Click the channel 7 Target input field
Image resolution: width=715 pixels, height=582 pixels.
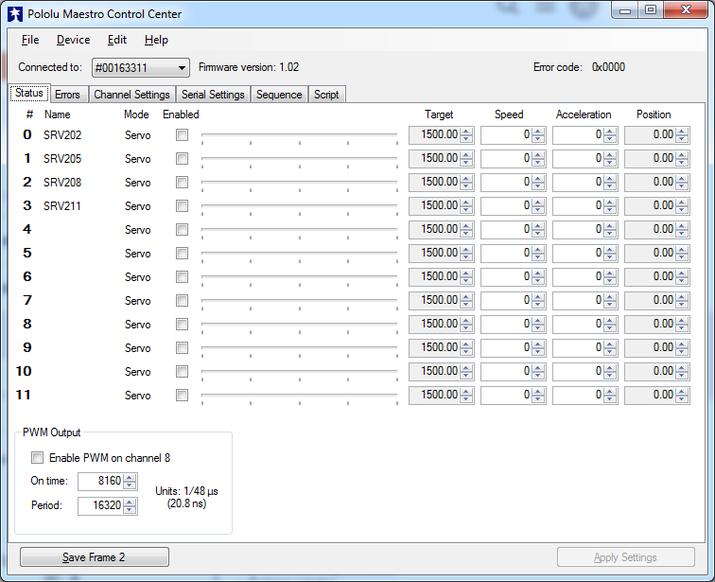tap(434, 300)
